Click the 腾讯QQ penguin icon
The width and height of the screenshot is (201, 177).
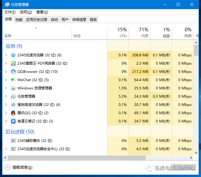(13, 113)
